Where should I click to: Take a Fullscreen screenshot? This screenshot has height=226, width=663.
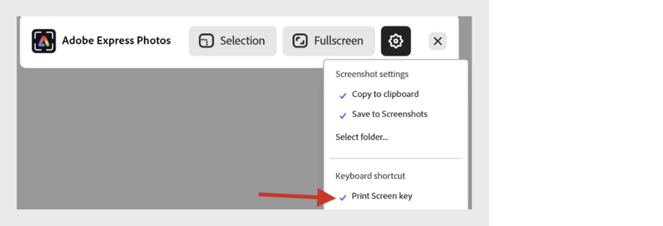329,41
